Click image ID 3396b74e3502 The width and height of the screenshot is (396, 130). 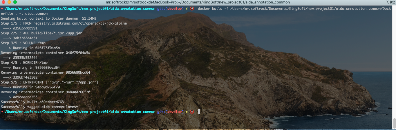[x=25, y=77]
